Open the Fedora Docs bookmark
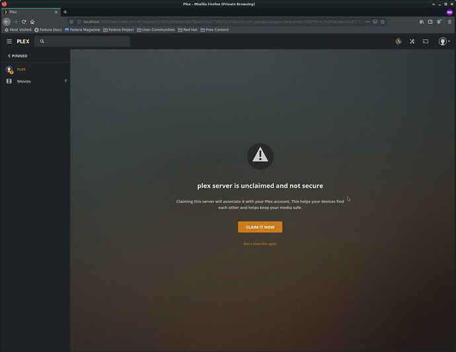 coord(48,30)
